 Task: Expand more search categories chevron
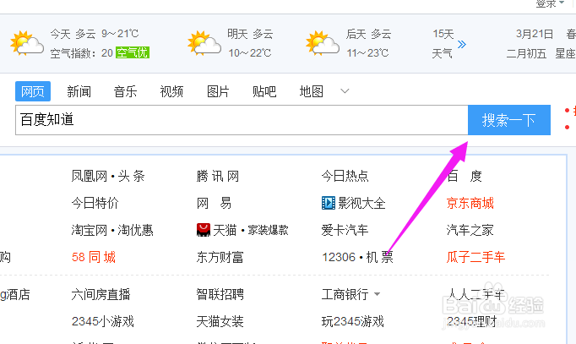point(345,90)
